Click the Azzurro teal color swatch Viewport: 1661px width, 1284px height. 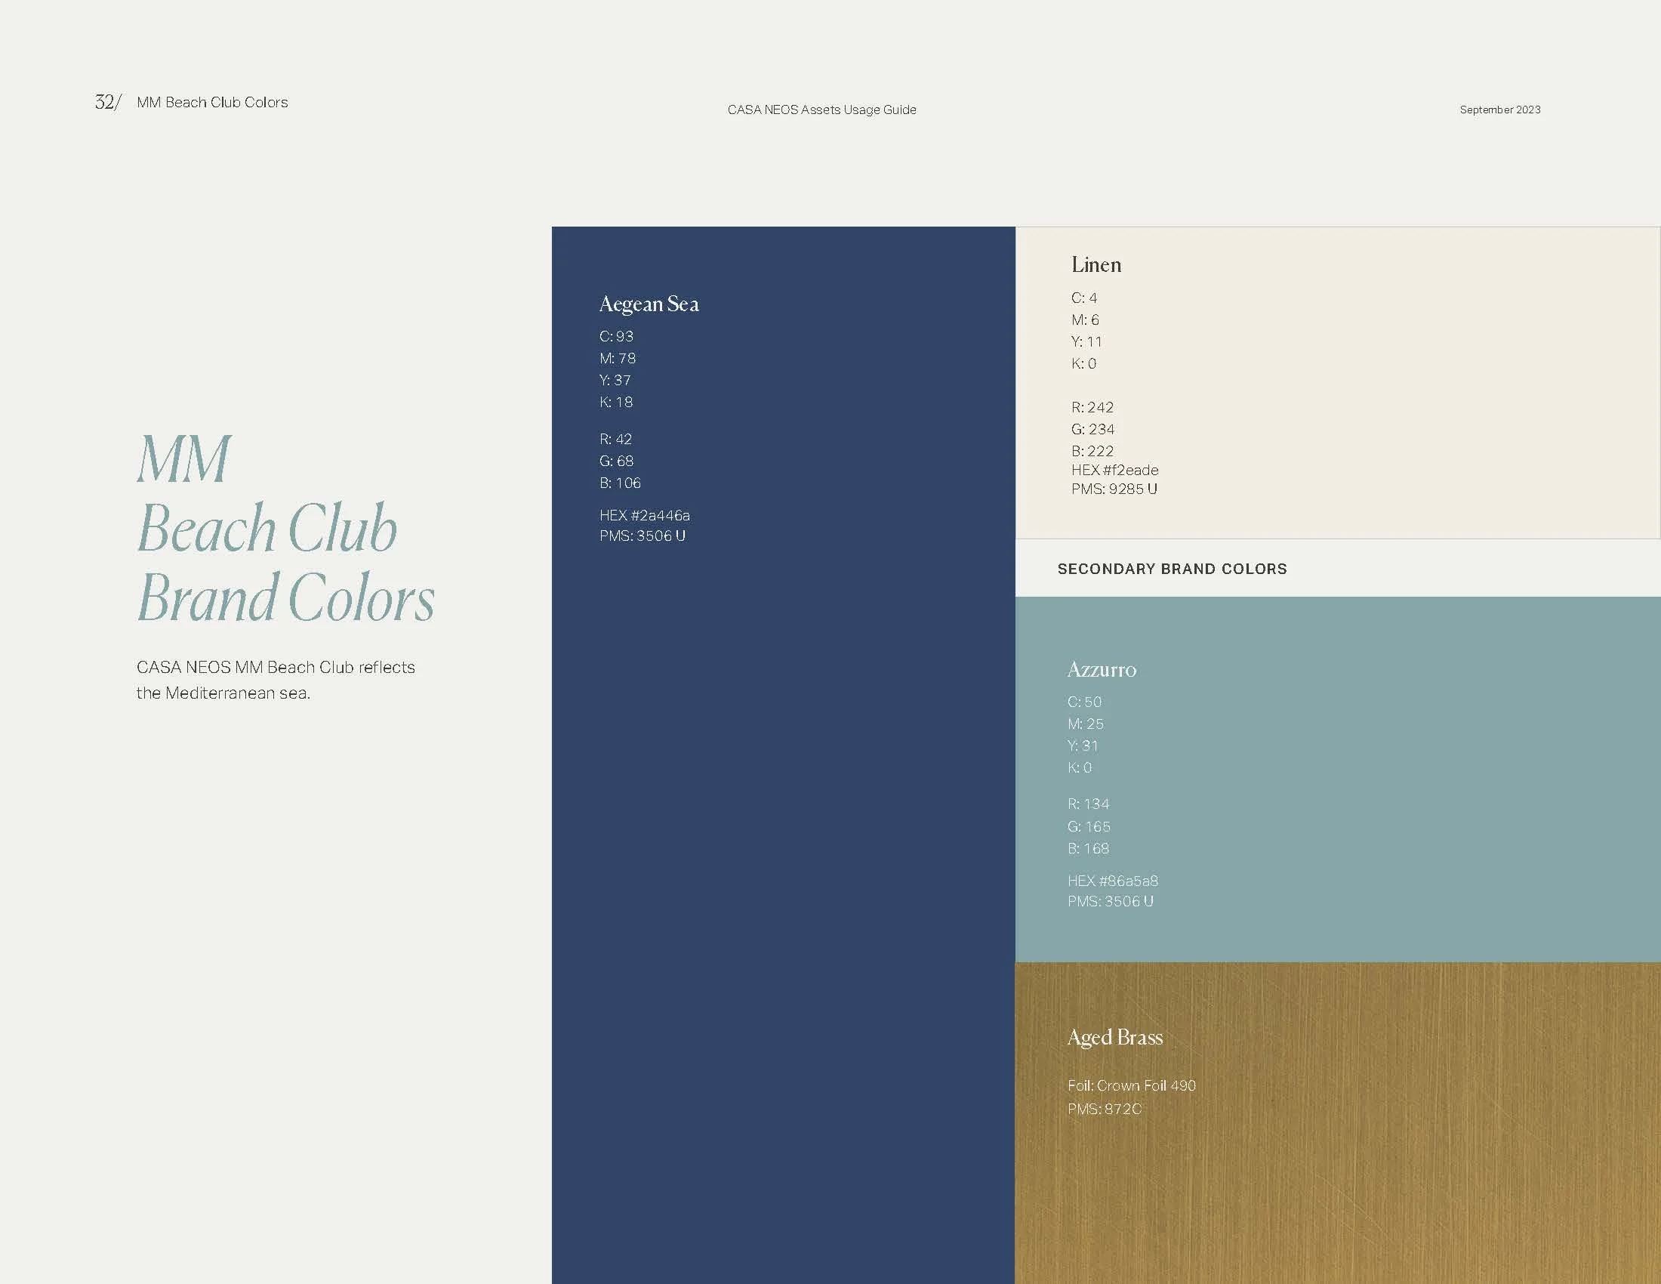click(x=1338, y=779)
